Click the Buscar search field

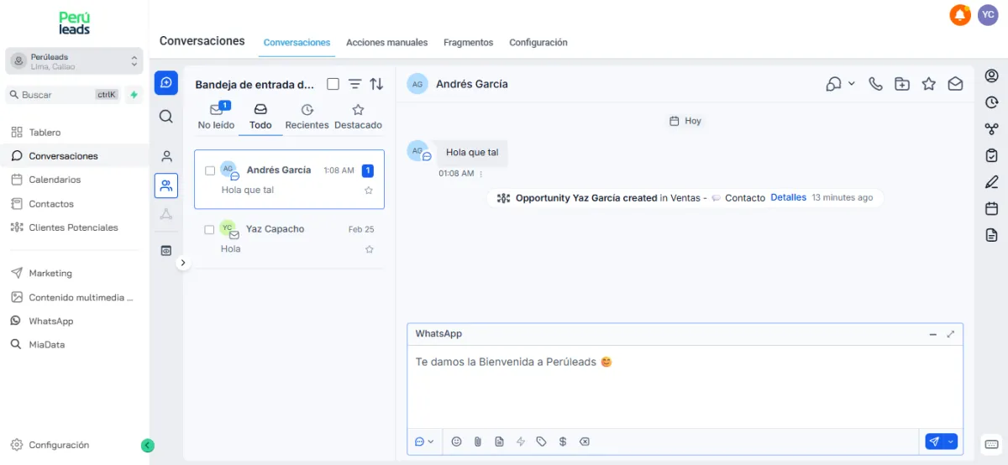pyautogui.click(x=64, y=95)
